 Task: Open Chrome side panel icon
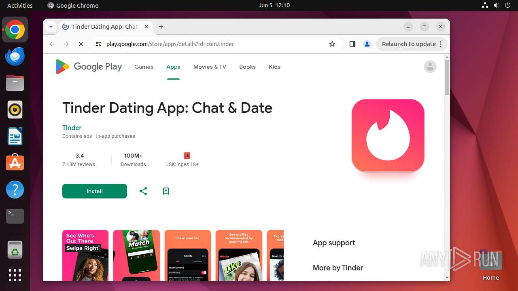click(352, 44)
